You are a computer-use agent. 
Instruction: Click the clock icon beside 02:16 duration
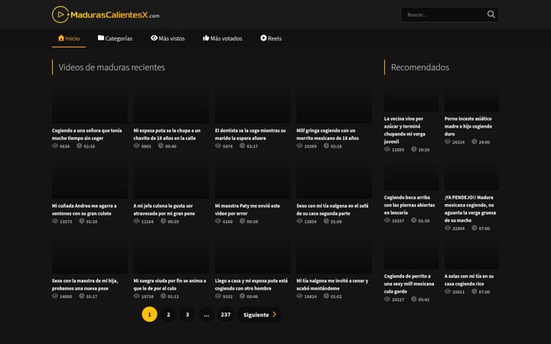[80, 146]
